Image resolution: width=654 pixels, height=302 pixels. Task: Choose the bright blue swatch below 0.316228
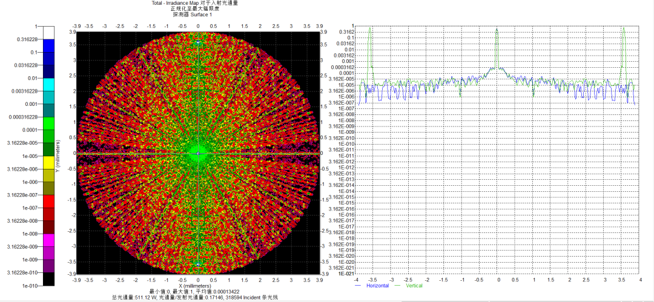point(49,46)
